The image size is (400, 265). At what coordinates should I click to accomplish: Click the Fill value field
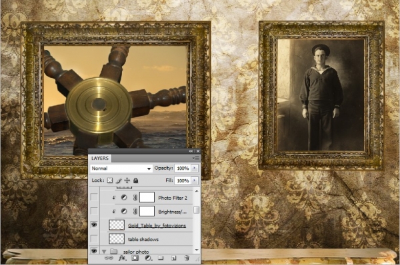click(183, 180)
